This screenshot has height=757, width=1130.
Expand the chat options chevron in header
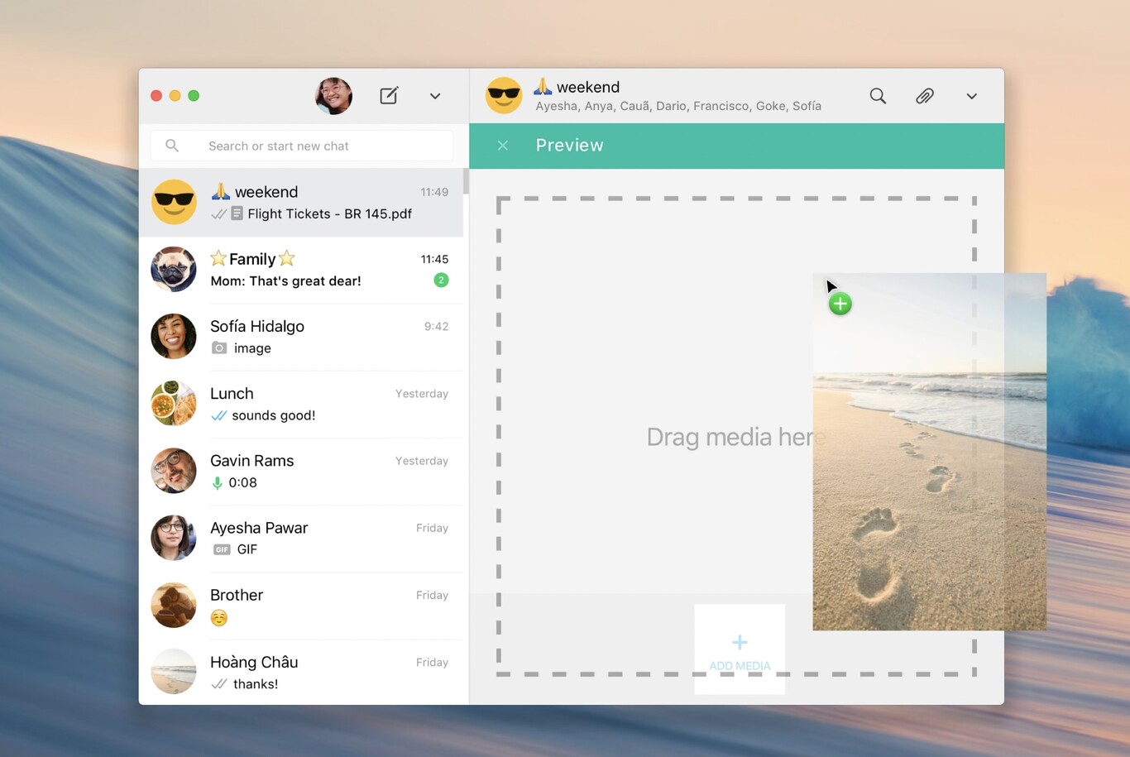pyautogui.click(x=972, y=96)
